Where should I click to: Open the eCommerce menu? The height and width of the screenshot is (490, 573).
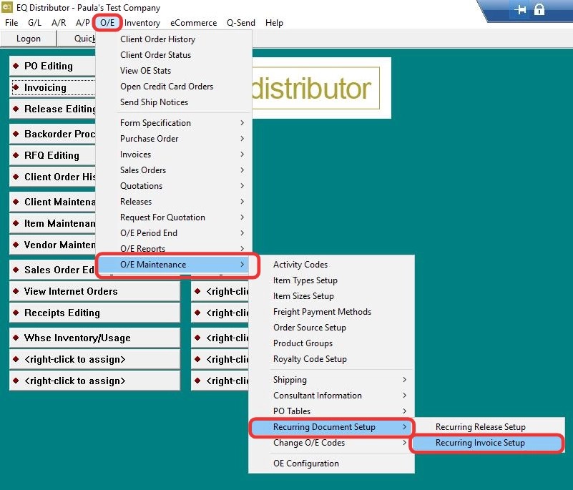click(x=193, y=23)
